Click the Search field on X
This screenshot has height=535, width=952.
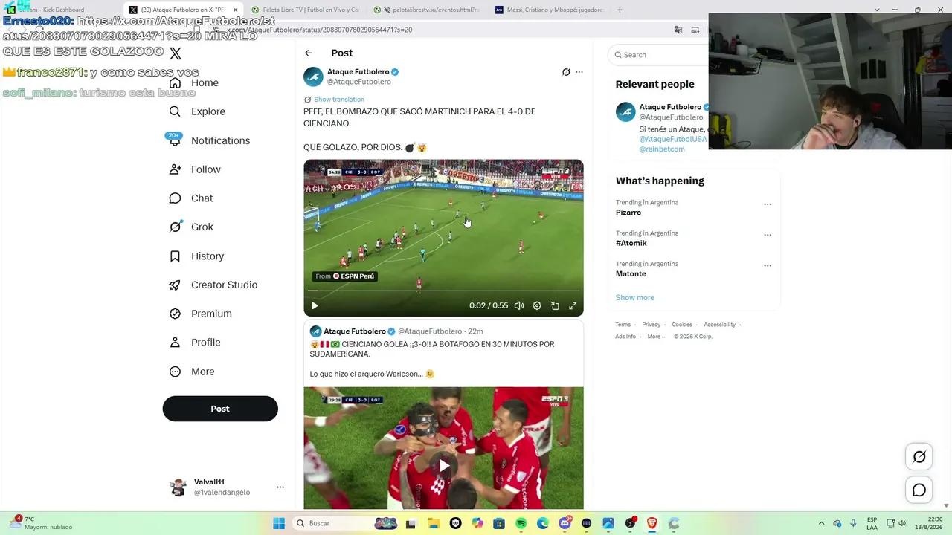tap(658, 55)
